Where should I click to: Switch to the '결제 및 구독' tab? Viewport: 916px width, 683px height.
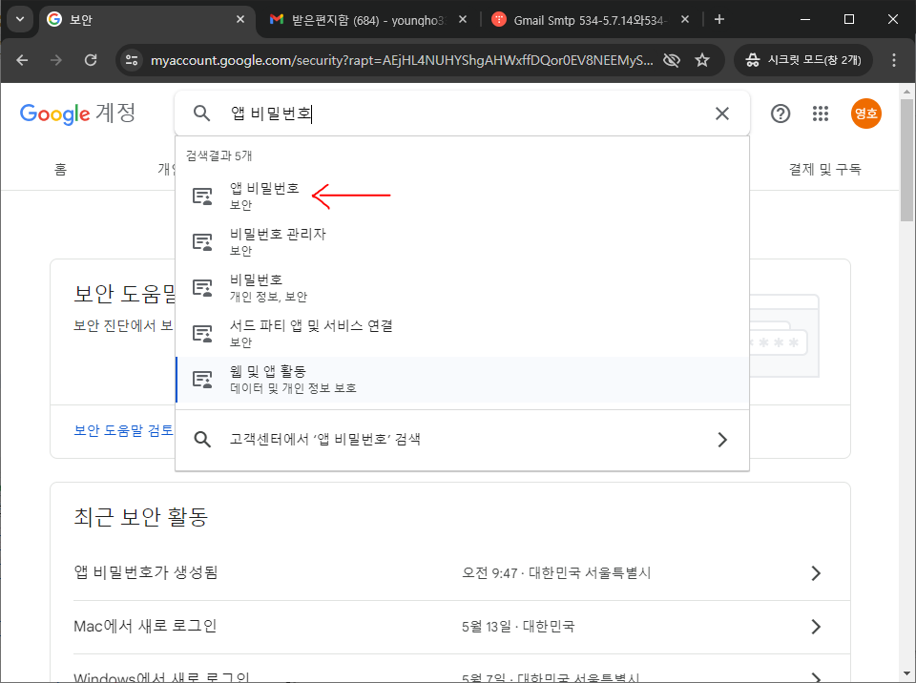click(x=824, y=170)
